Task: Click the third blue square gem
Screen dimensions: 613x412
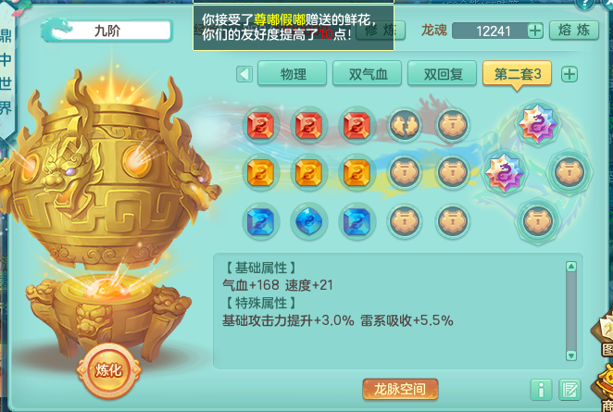Action: pos(357,221)
